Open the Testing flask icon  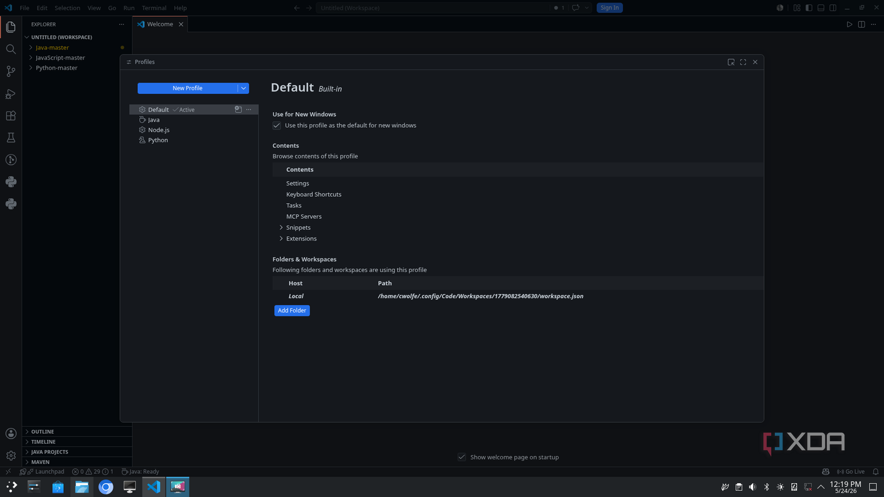pyautogui.click(x=11, y=138)
